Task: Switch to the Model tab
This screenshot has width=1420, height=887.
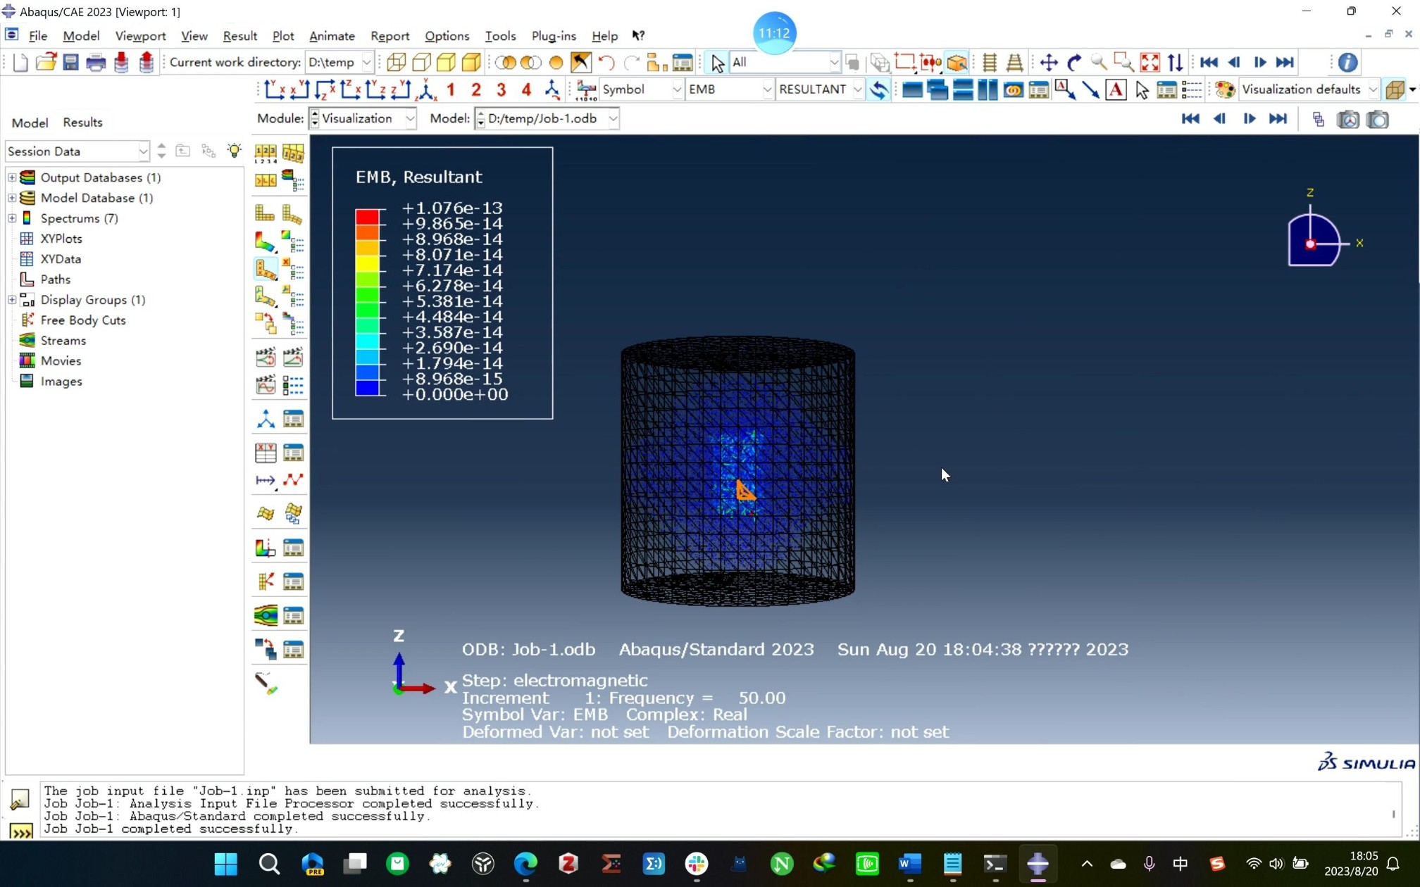Action: (x=30, y=122)
